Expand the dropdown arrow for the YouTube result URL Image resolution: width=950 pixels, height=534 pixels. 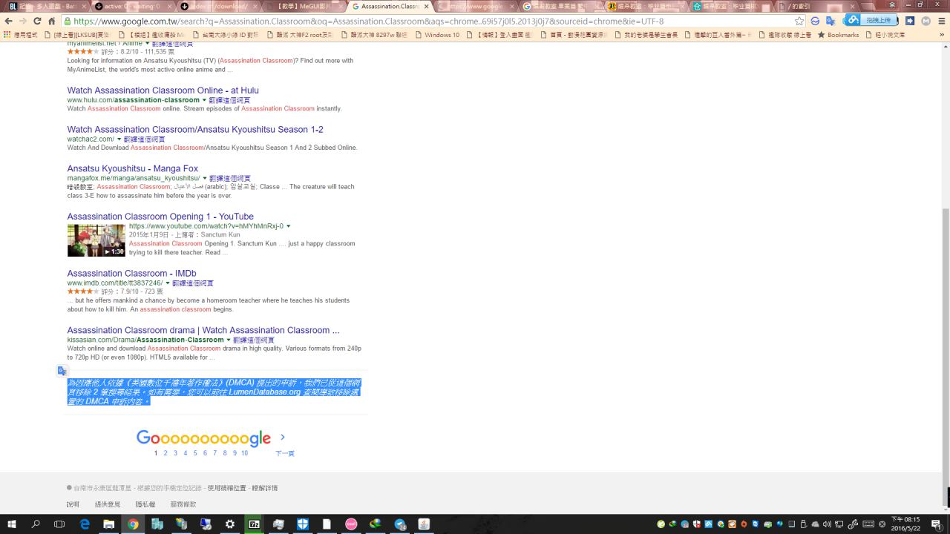pyautogui.click(x=288, y=226)
